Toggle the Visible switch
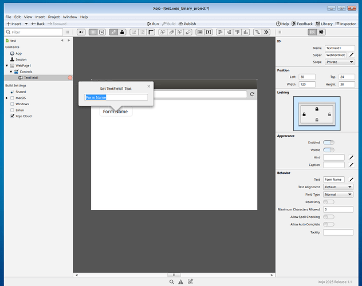 329,150
